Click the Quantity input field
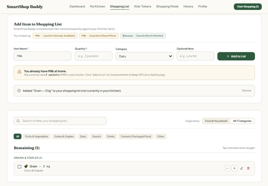 [x=93, y=56]
